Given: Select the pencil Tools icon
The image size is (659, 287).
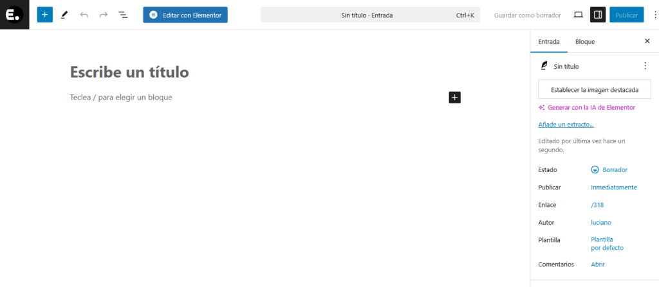Looking at the screenshot, I should click(64, 15).
